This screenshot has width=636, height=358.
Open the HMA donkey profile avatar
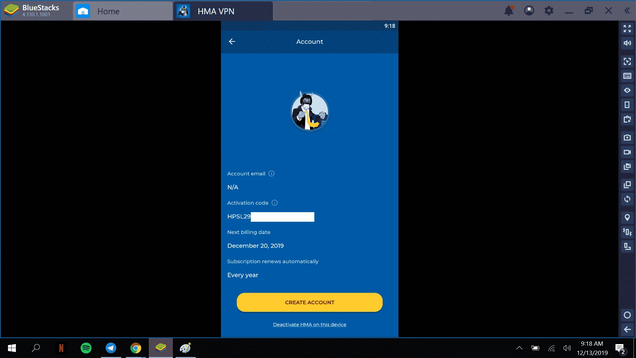pyautogui.click(x=310, y=112)
